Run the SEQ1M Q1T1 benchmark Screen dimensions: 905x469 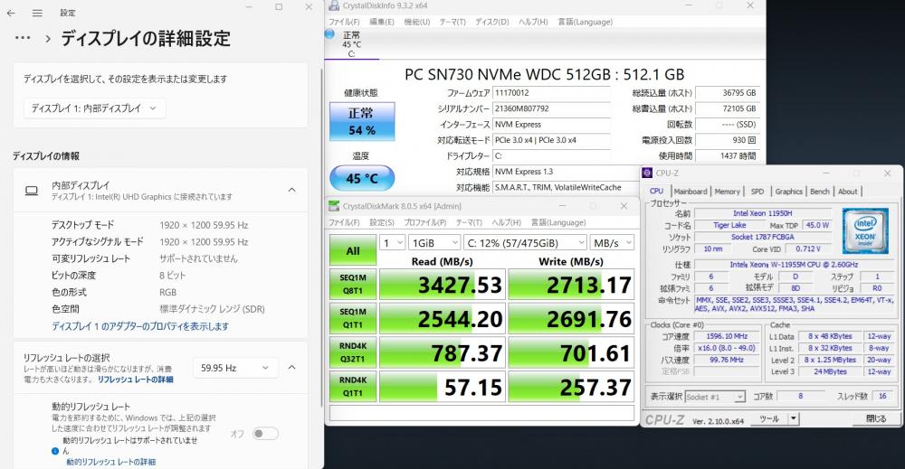(x=353, y=318)
